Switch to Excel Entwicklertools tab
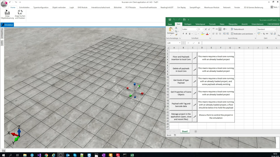The image size is (280, 157). [x=258, y=24]
